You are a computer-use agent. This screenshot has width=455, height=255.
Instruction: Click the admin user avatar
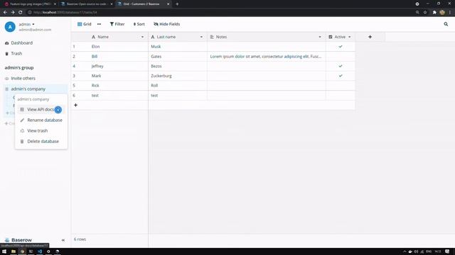(x=10, y=27)
